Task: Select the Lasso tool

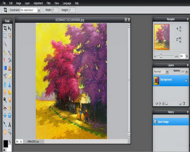Action: pos(9,36)
